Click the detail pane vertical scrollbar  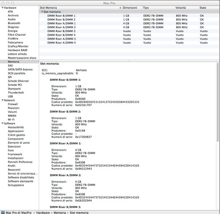[x=218, y=102]
